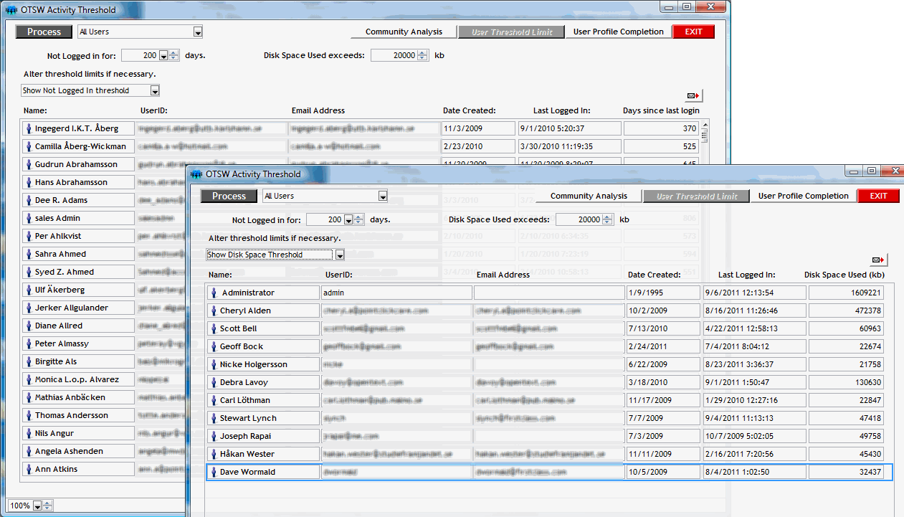Click the user icon beside Ann Atkins
The image size is (904, 517).
pyautogui.click(x=28, y=469)
